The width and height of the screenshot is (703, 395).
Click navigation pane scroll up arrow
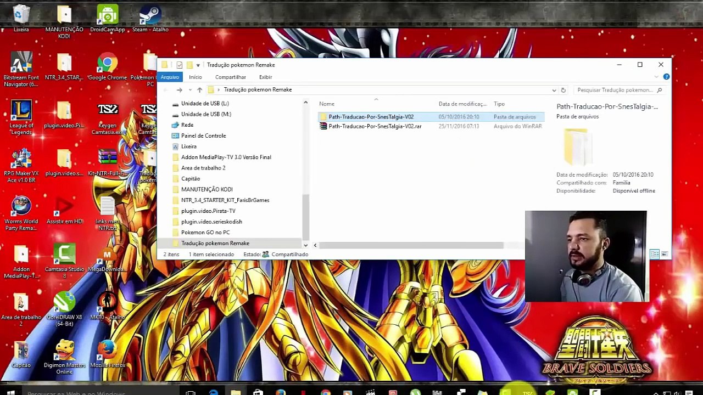click(305, 103)
